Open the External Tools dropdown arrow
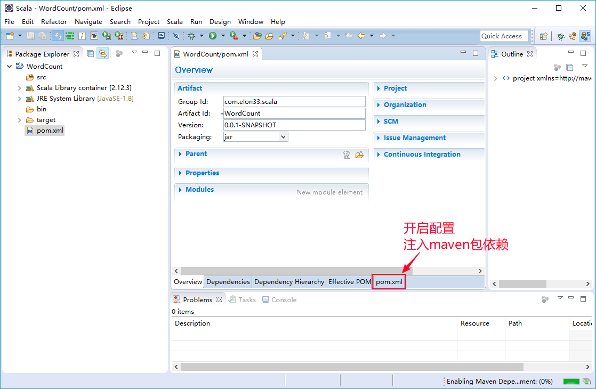 tap(244, 36)
